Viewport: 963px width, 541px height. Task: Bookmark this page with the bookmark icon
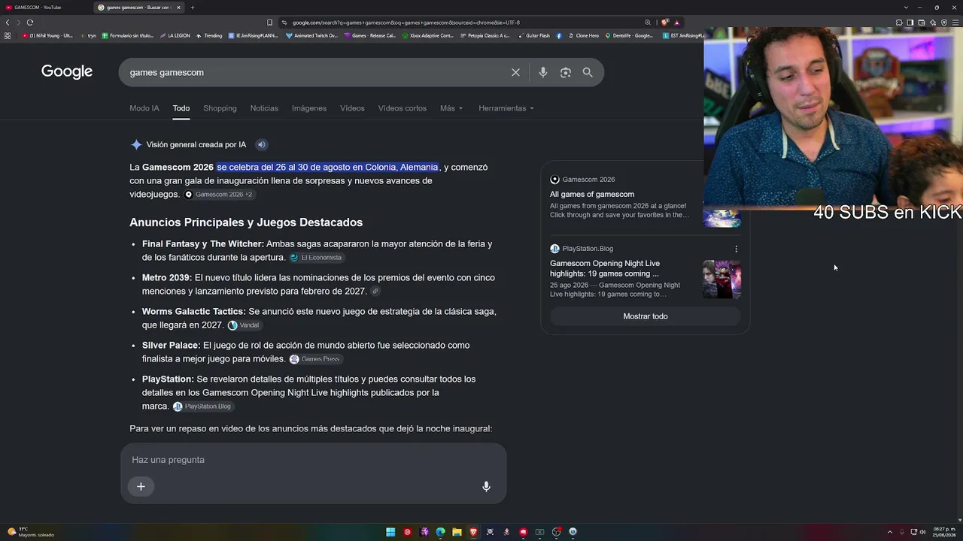(269, 23)
